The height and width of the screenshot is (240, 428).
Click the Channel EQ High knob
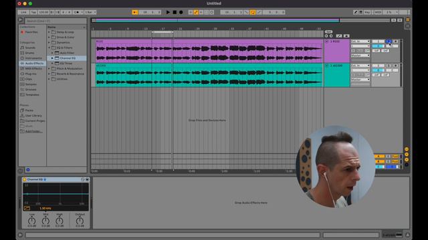60,221
